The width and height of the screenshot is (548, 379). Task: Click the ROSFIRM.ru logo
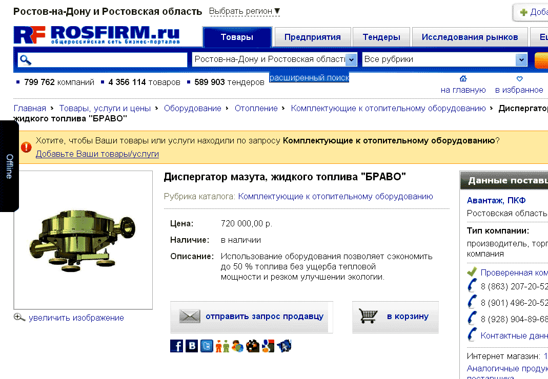pyautogui.click(x=97, y=35)
